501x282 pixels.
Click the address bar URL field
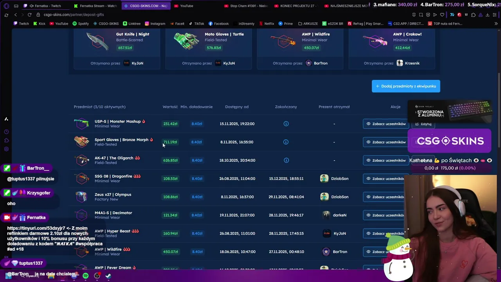click(x=219, y=14)
